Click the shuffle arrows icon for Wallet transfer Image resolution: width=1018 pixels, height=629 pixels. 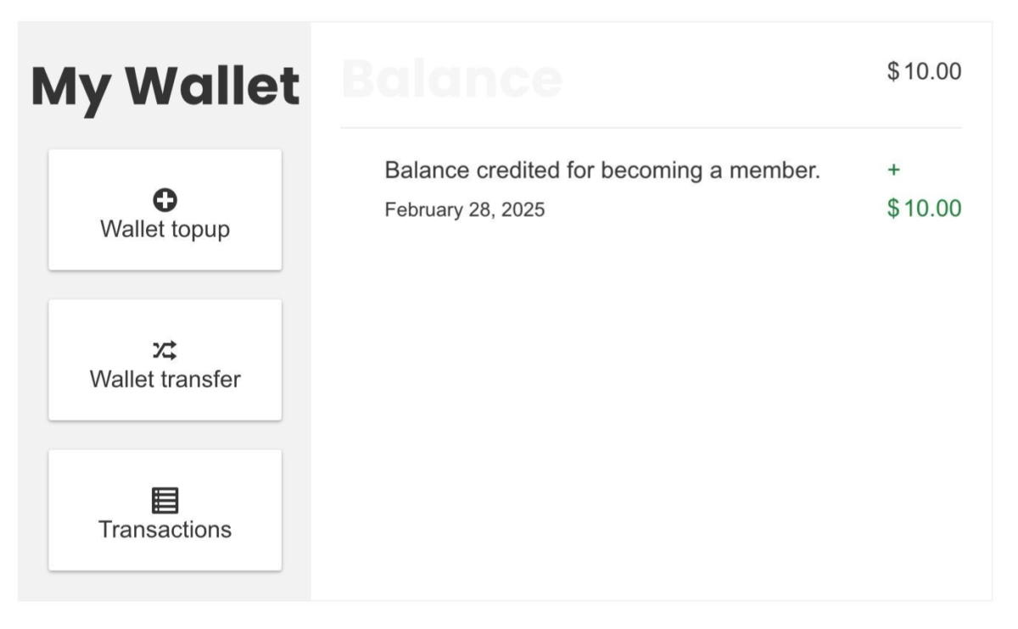[165, 349]
